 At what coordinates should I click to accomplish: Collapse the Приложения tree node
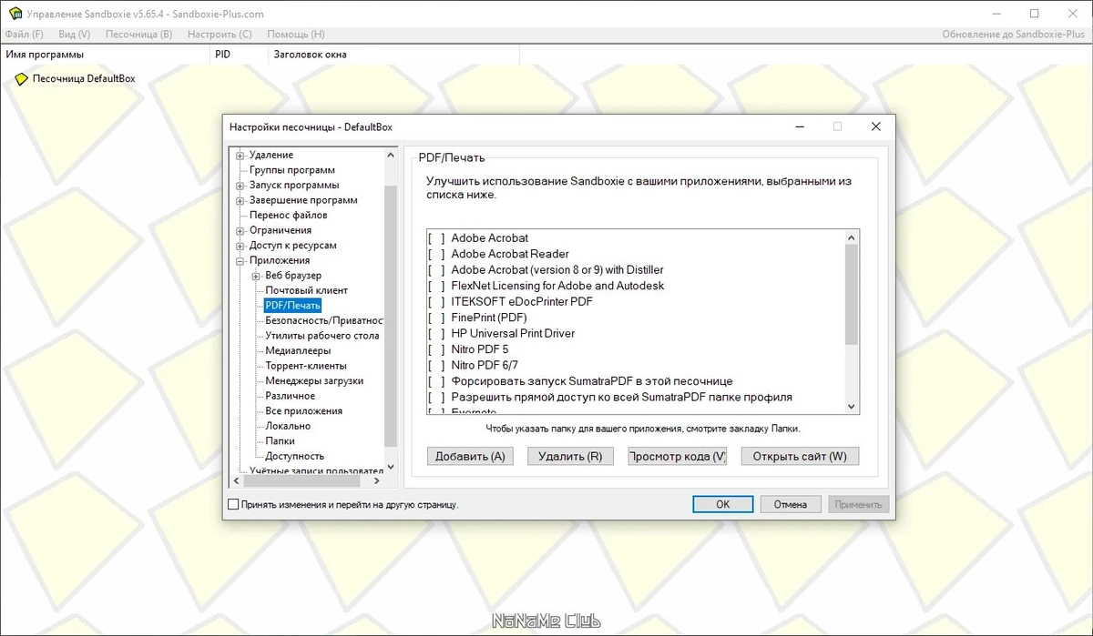click(240, 260)
